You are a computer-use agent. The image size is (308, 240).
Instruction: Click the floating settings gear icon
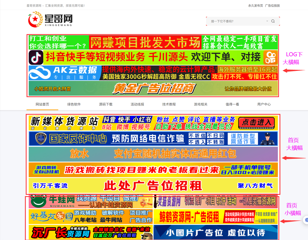pos(306,220)
